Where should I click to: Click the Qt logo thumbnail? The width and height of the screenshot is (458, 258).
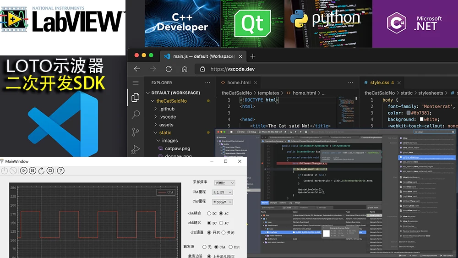click(252, 24)
